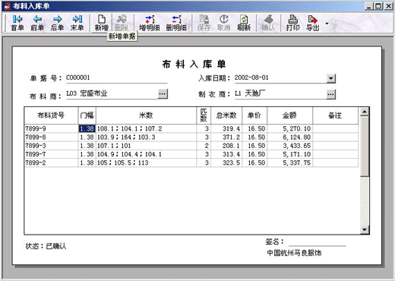The width and height of the screenshot is (395, 281).
Task: Click meters cell 108.1；104.1；107.2
Action: (x=146, y=128)
